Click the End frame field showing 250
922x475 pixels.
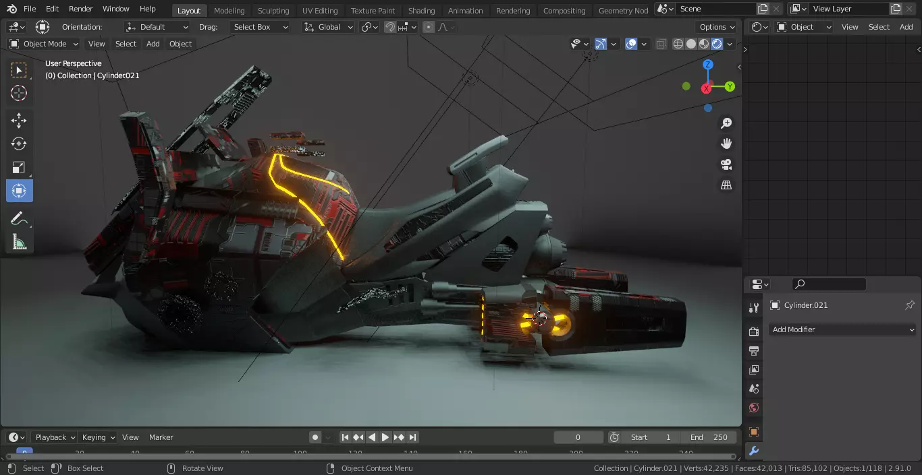pos(709,437)
